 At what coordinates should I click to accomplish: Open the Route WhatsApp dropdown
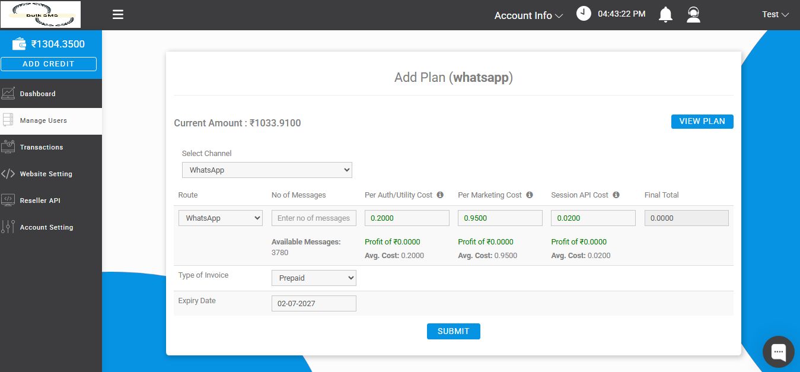221,218
